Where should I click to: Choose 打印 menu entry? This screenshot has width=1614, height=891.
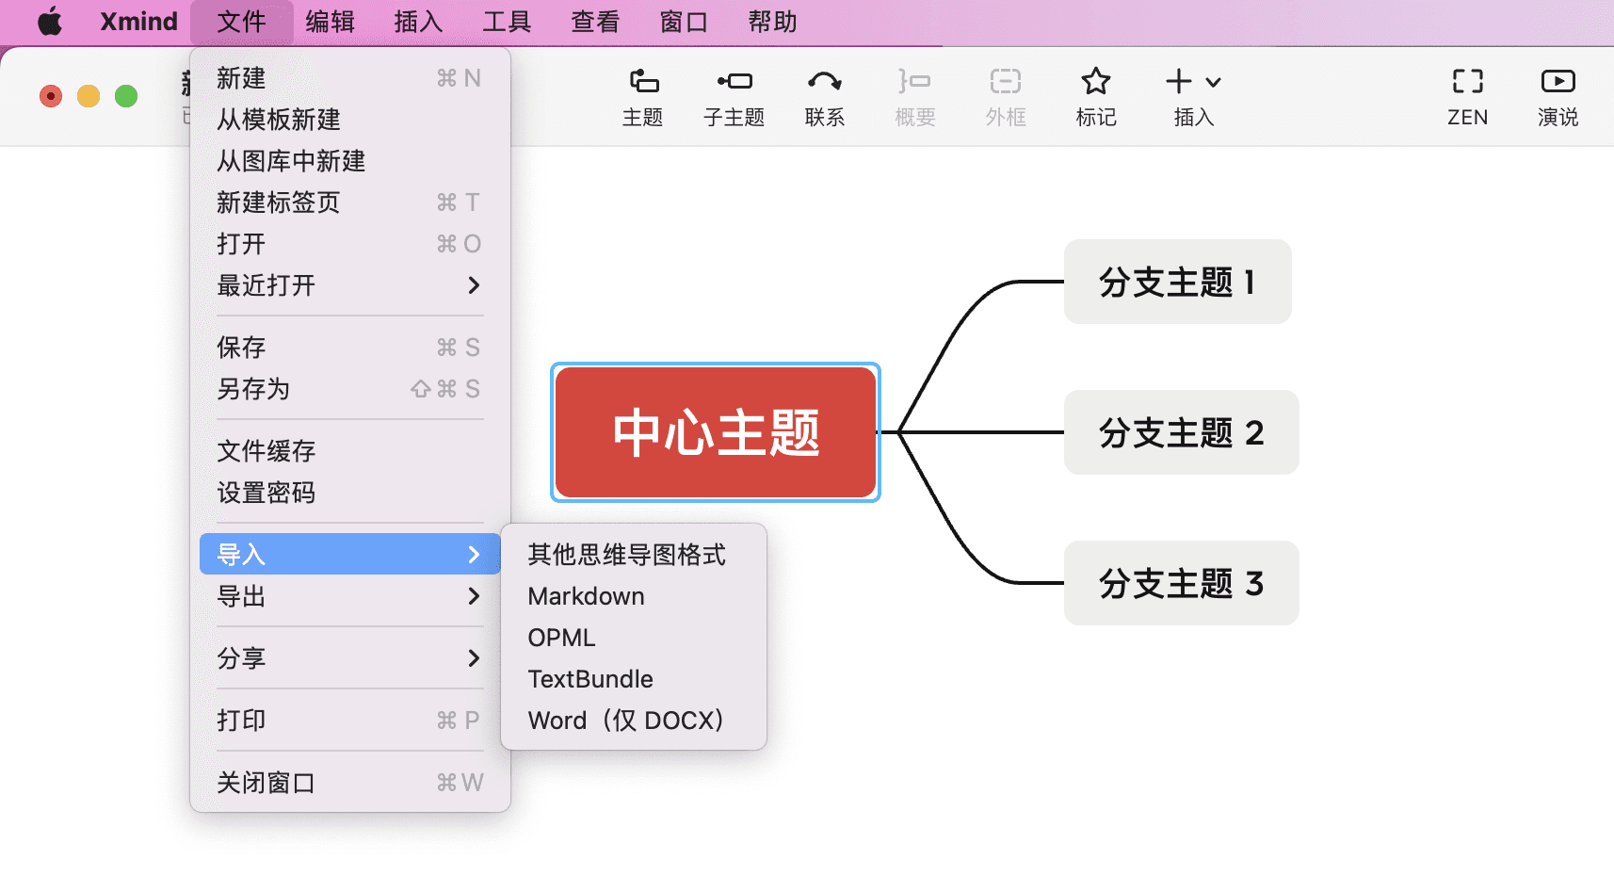[x=349, y=721]
